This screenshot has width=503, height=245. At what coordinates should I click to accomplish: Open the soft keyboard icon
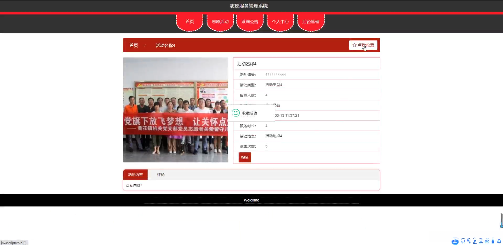click(487, 241)
